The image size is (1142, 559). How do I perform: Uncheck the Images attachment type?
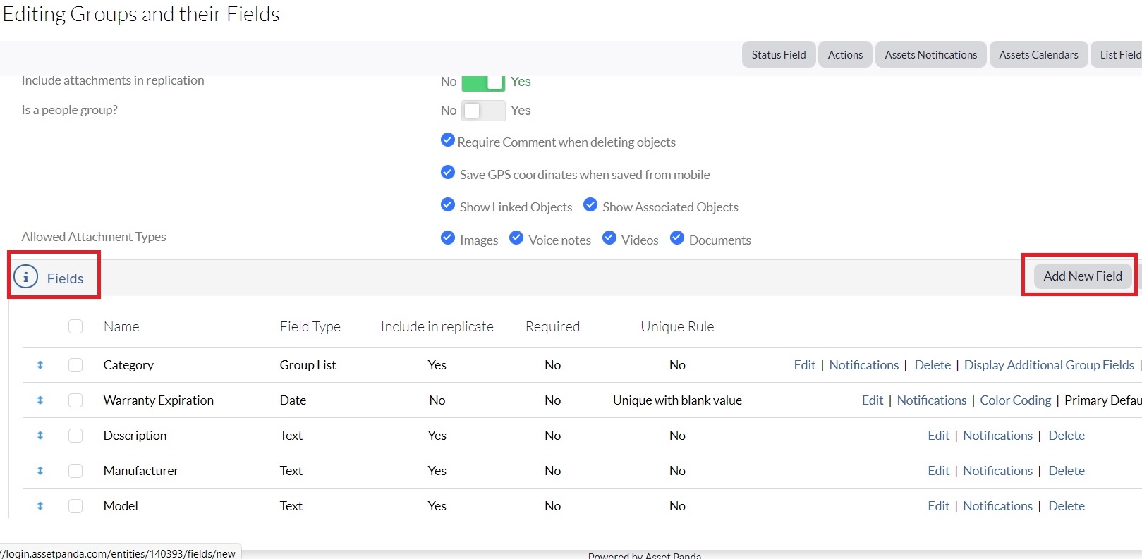coord(448,238)
